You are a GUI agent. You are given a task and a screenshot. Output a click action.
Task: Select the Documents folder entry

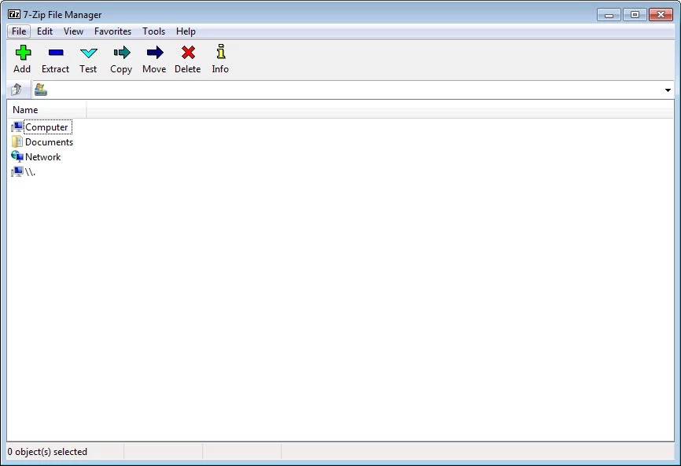49,142
